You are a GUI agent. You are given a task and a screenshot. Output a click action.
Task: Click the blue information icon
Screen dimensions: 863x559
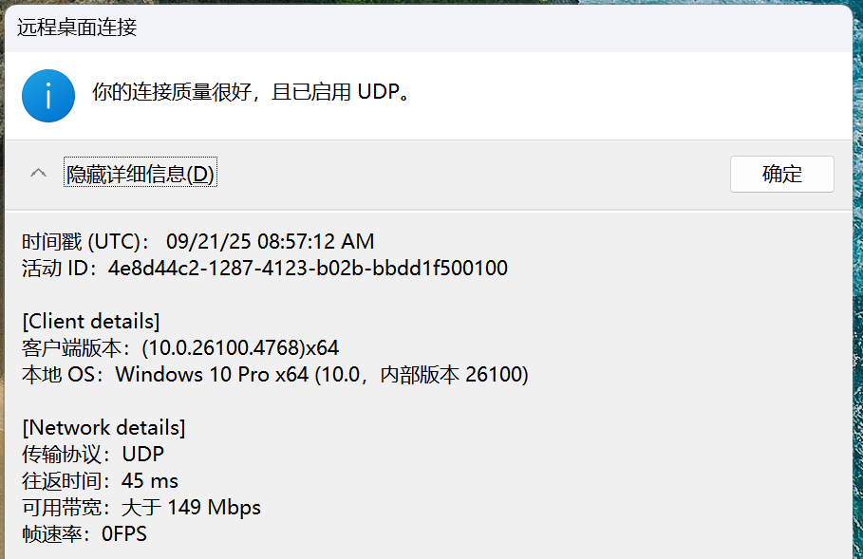48,95
